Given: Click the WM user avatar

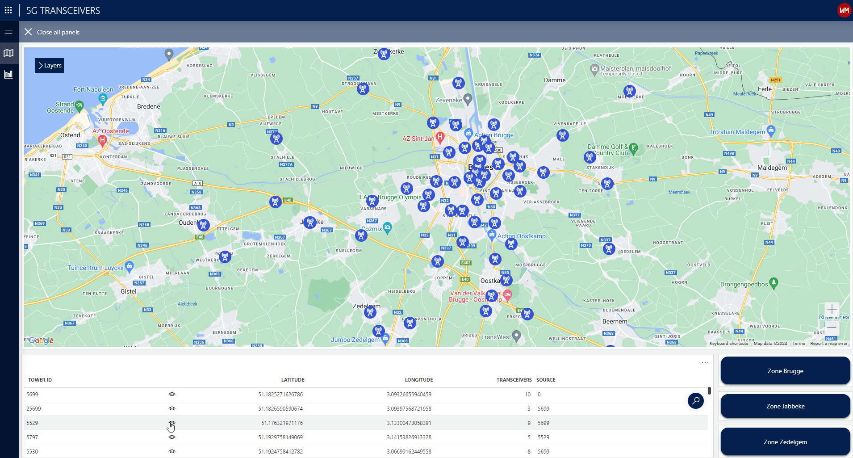Looking at the screenshot, I should coord(844,10).
